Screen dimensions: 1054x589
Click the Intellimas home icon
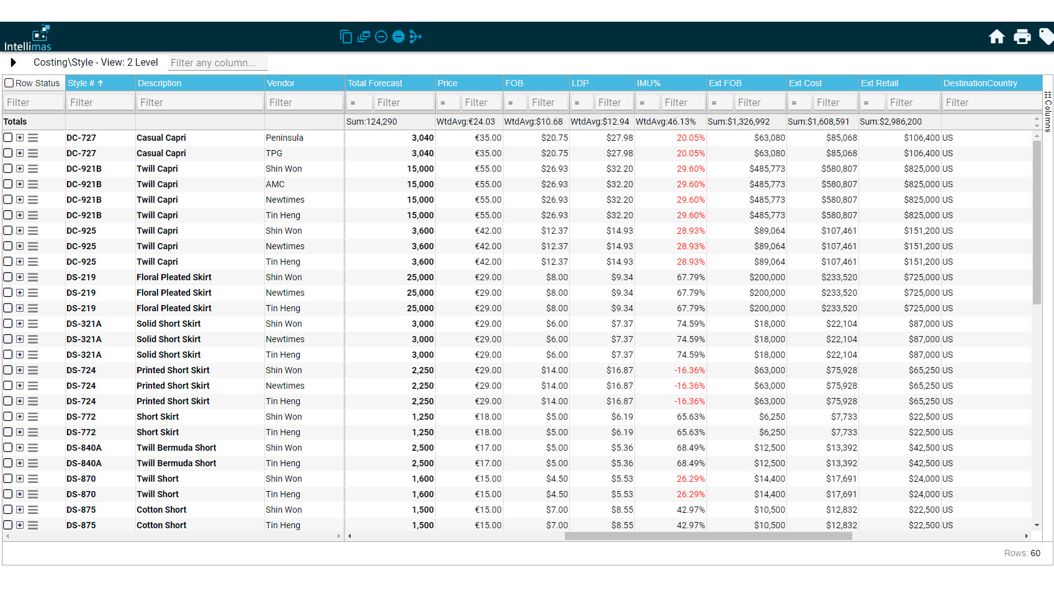(997, 37)
